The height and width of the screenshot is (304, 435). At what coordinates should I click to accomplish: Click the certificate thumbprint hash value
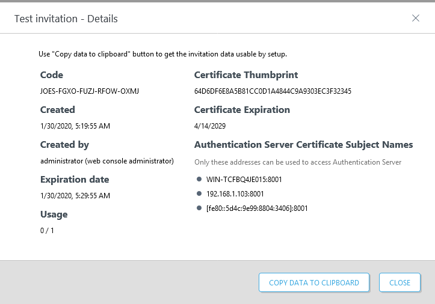click(x=273, y=91)
